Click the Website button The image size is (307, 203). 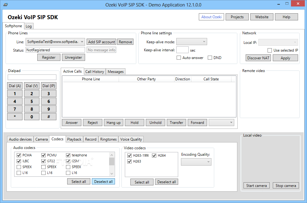tap(262, 17)
